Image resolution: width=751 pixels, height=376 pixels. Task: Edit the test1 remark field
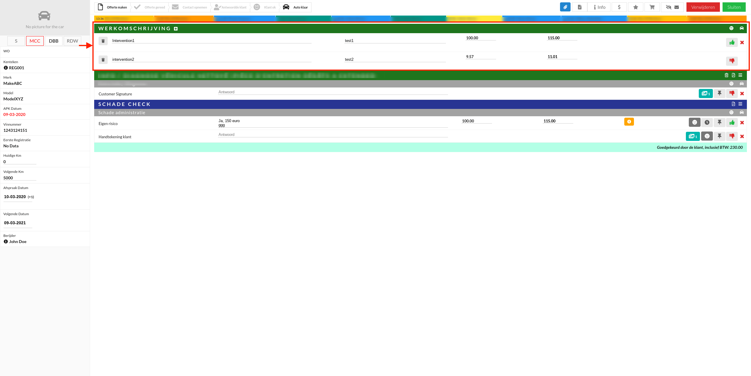[x=395, y=41]
